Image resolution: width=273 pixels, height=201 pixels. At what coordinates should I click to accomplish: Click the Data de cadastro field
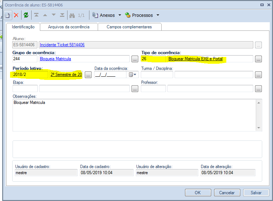[x=107, y=173]
